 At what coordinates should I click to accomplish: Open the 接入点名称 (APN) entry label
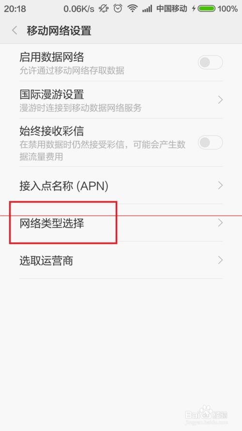(64, 186)
